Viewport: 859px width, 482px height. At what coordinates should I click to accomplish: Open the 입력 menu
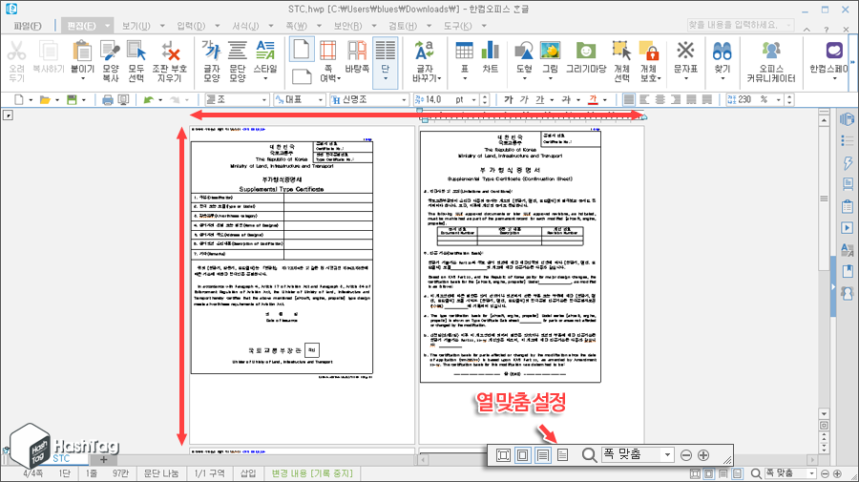pyautogui.click(x=191, y=26)
